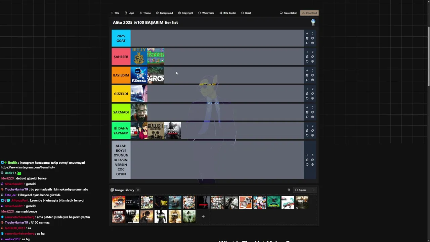Click the green SARMADI tier label
The image size is (430, 242).
pos(121,112)
